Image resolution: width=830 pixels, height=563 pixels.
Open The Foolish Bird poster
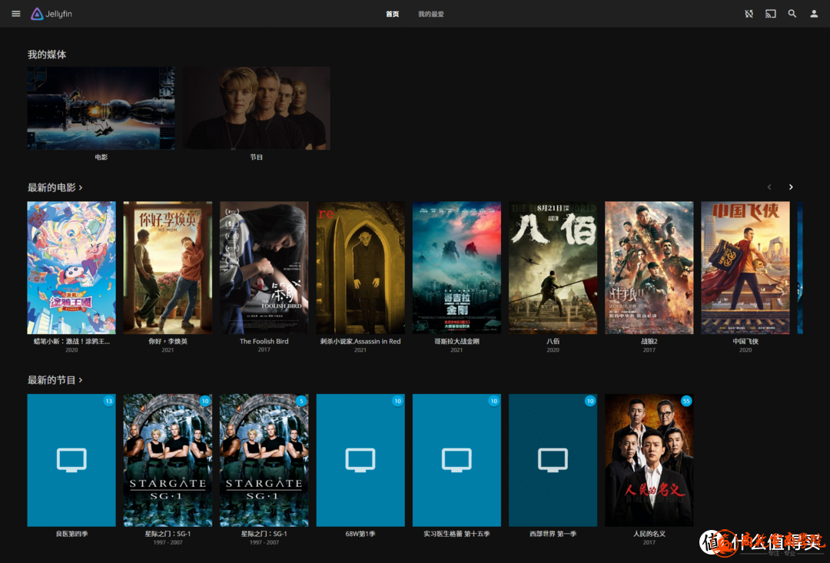coord(264,267)
